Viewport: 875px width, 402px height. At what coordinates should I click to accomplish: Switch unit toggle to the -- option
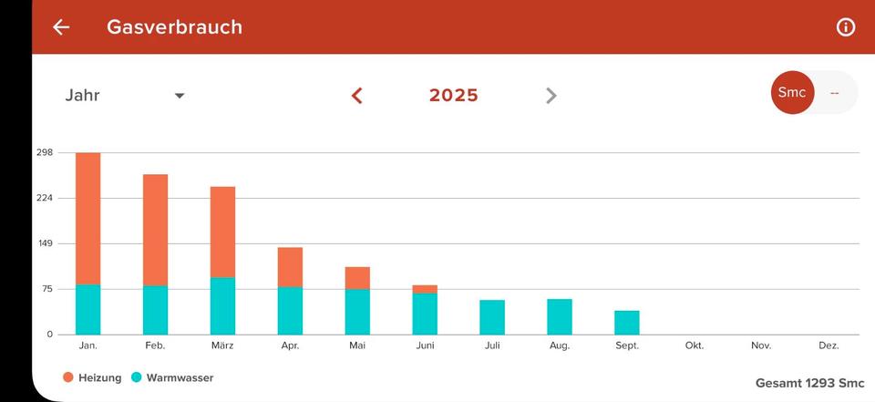tap(835, 93)
